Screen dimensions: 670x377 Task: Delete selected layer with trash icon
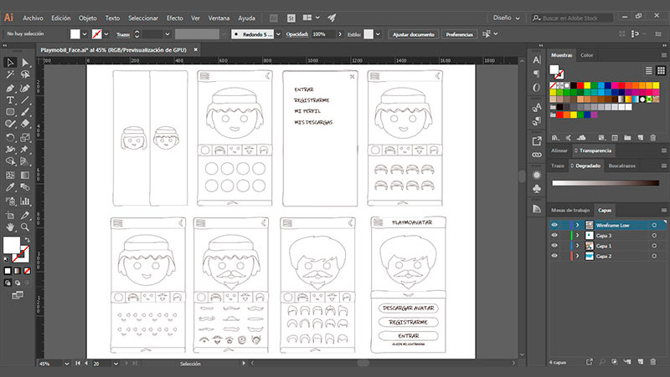(653, 363)
